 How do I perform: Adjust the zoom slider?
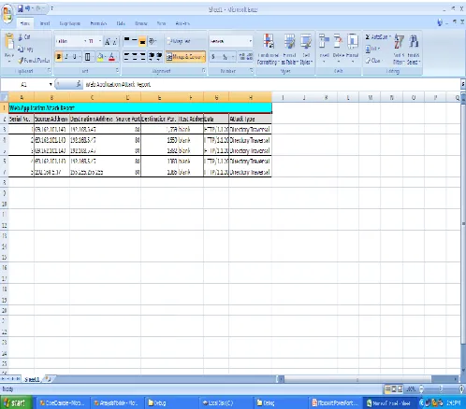click(441, 388)
